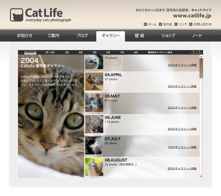Open the お問い合わせ contact link
Screen dimensions: 221x196
(202, 24)
